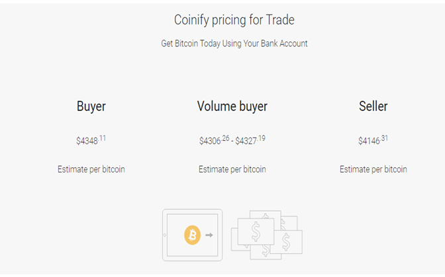The width and height of the screenshot is (445, 277).
Task: Click the front dollar bill icon
Action: coord(256,231)
